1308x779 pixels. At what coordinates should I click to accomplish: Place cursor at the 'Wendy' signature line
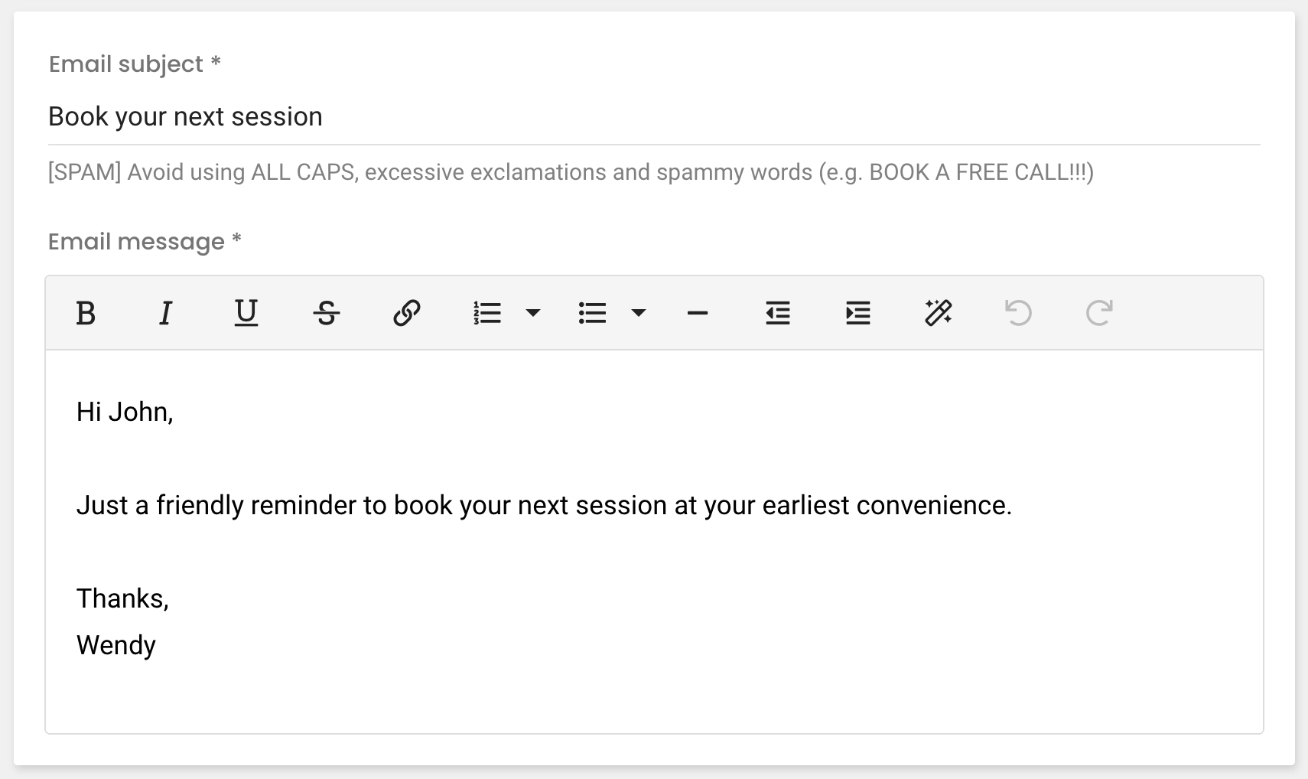pos(116,646)
